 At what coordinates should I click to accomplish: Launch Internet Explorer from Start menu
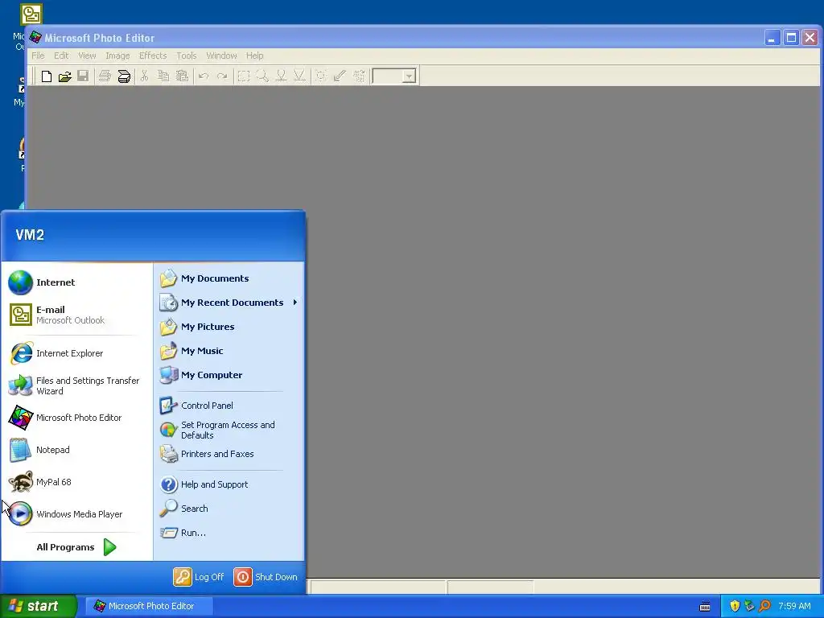click(x=76, y=353)
